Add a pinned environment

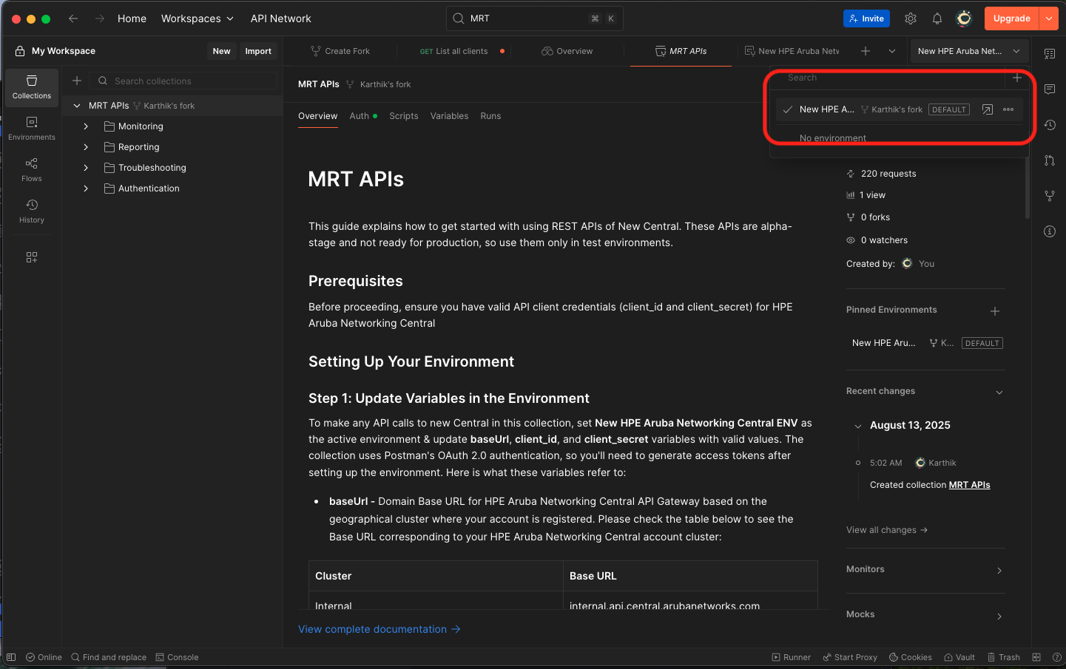(x=995, y=311)
